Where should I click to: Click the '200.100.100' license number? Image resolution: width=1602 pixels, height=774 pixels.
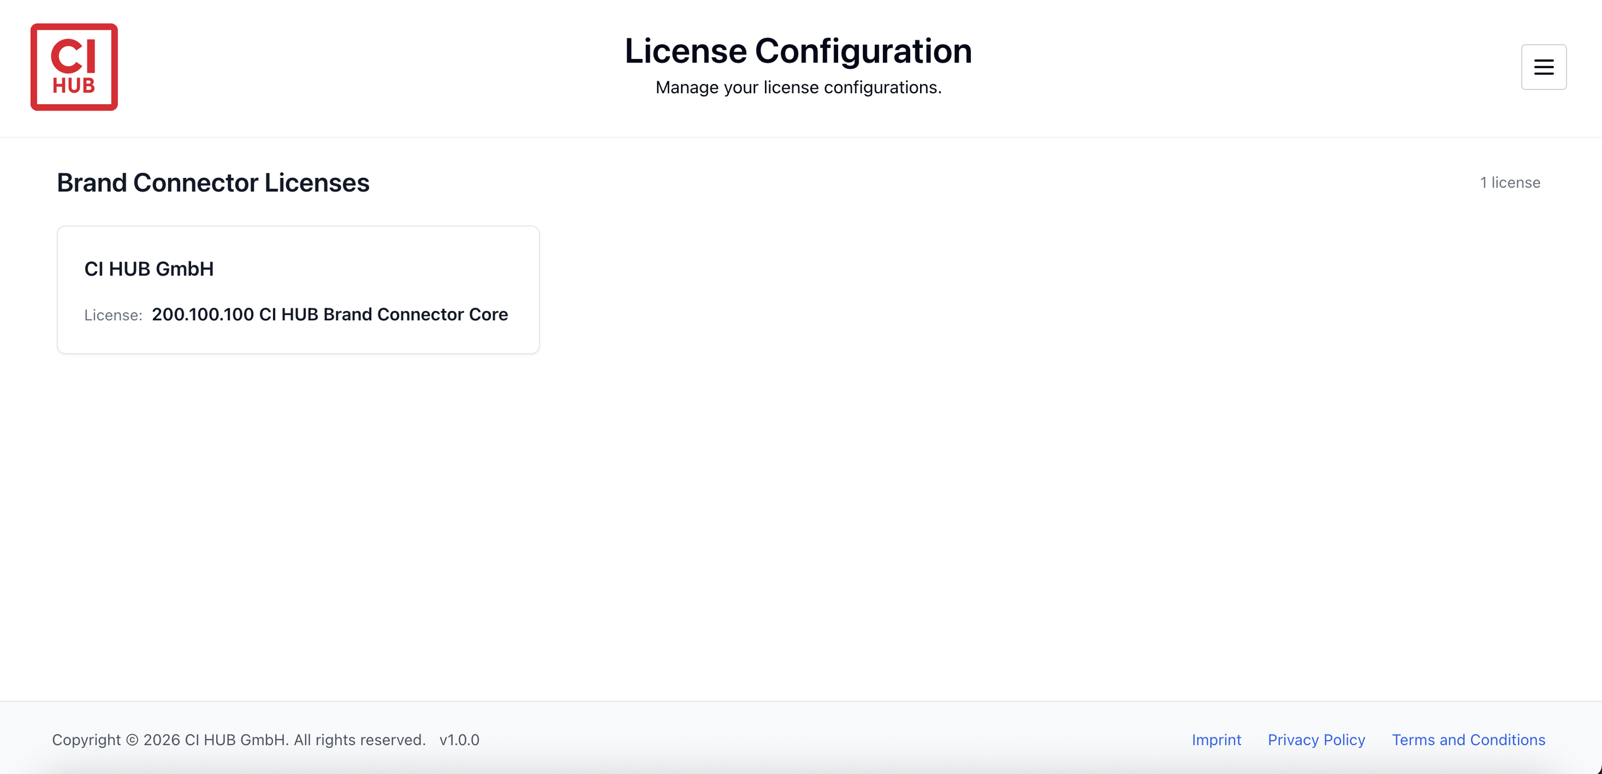click(203, 315)
